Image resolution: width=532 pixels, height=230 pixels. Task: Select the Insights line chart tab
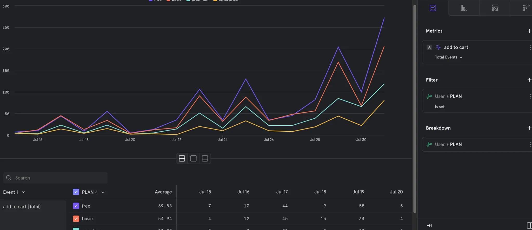pyautogui.click(x=433, y=8)
